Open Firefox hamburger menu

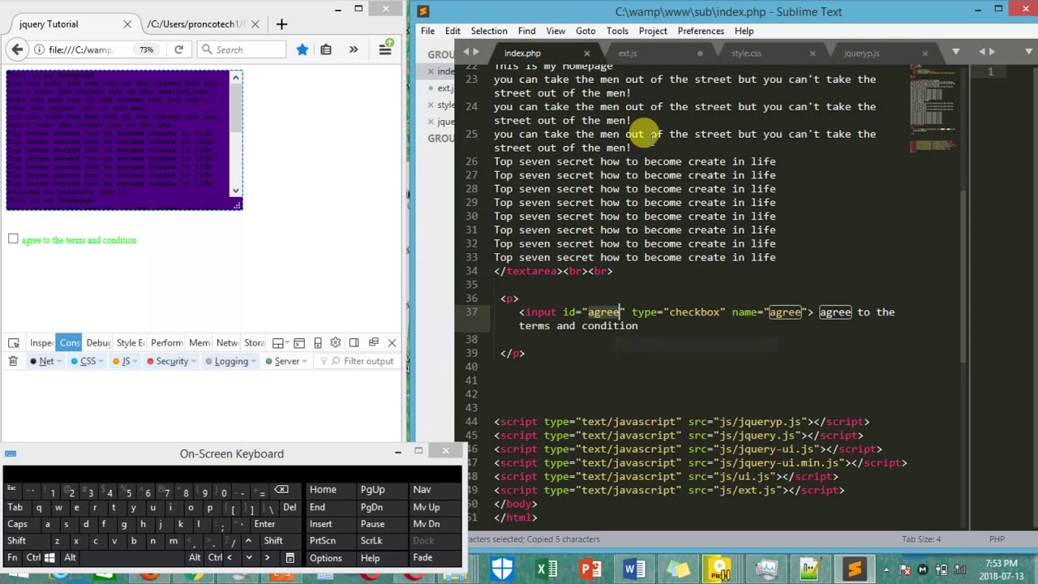coord(385,49)
